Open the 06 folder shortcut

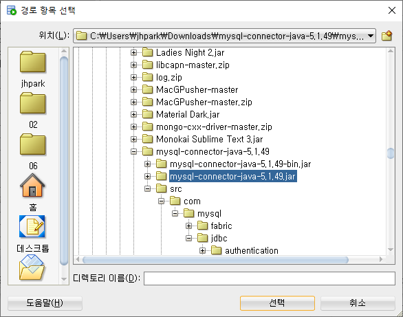coord(32,152)
